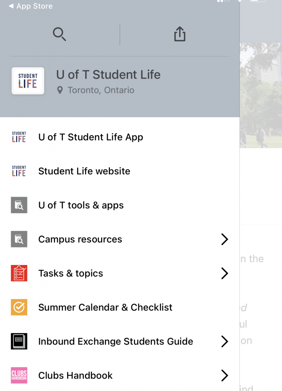The image size is (282, 391).
Task: Tap the Student Life logo thumbnail
Action: click(x=28, y=81)
